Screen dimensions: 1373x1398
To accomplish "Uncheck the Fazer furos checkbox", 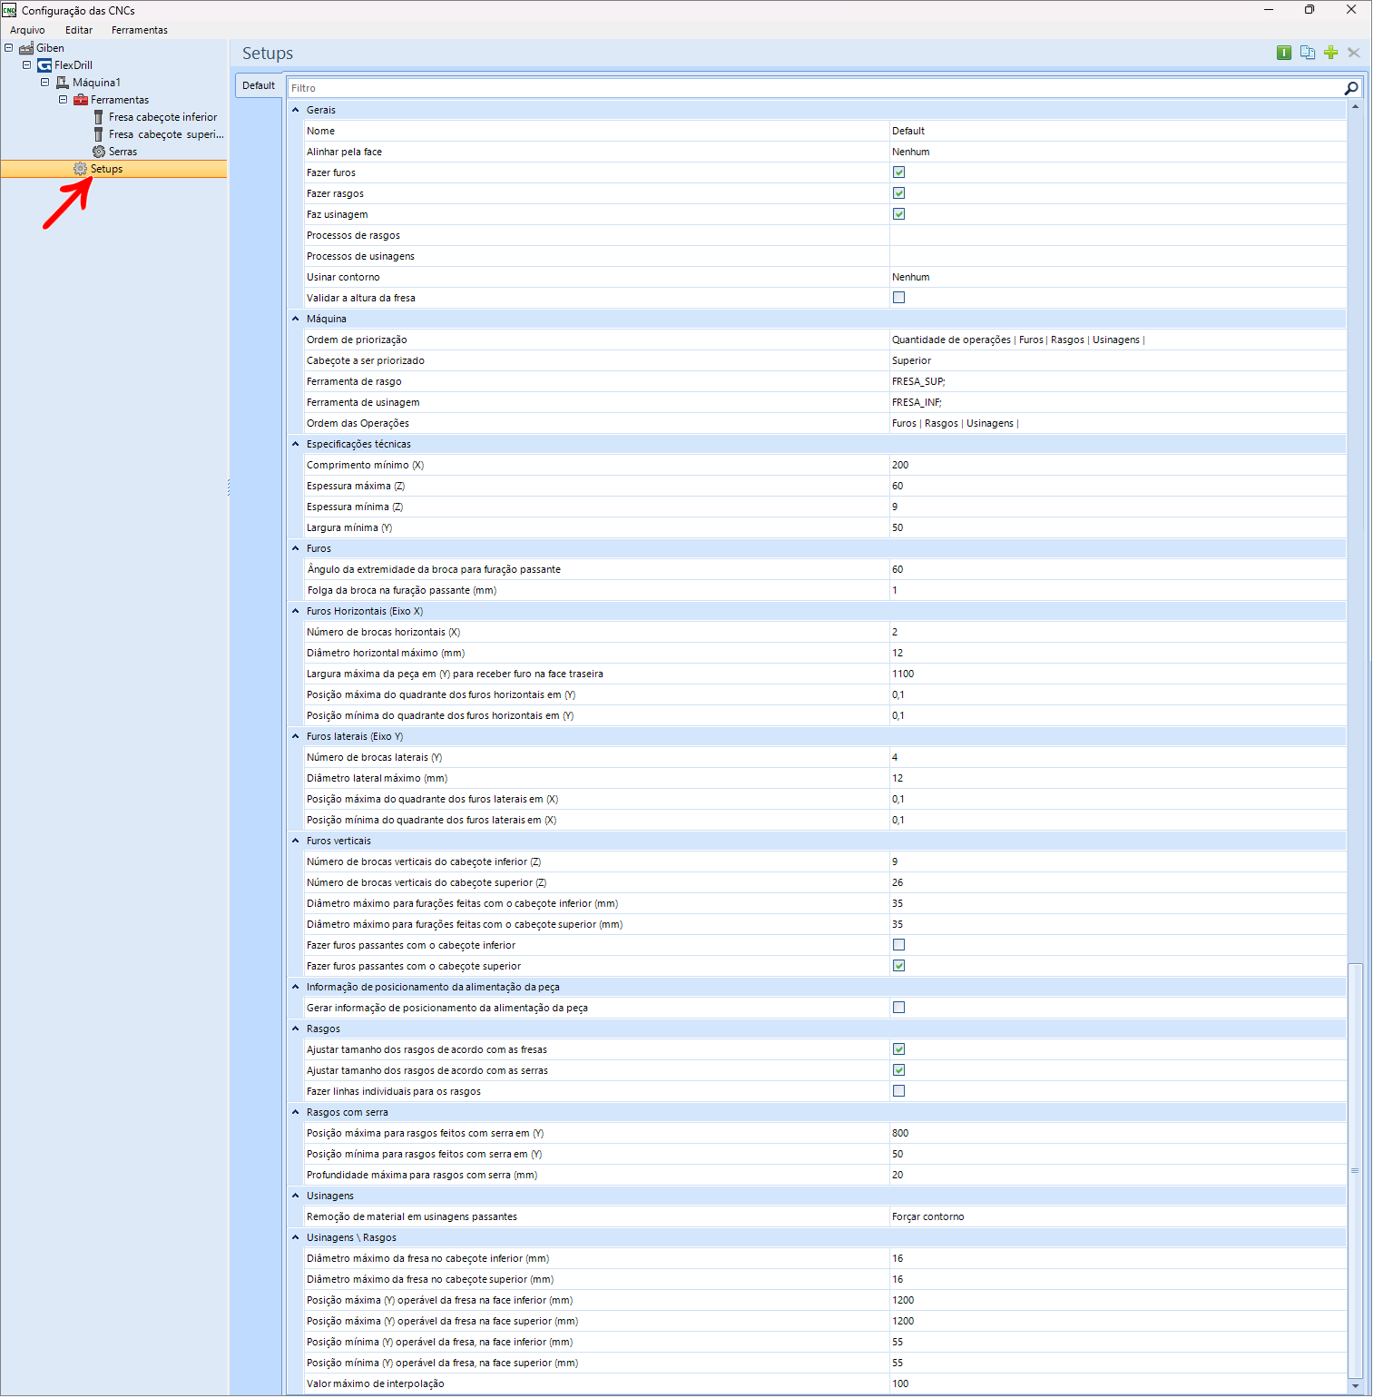I will (x=898, y=172).
